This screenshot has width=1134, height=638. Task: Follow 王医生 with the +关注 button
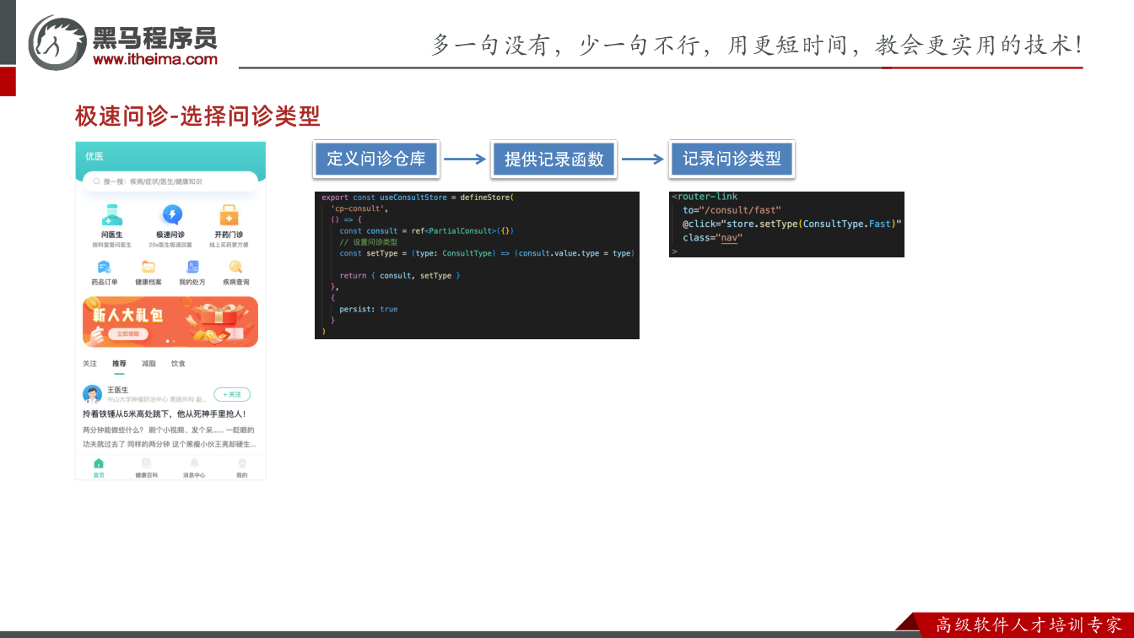[232, 394]
